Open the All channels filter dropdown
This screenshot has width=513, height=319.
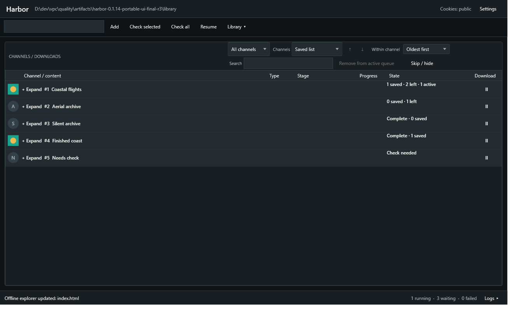pos(249,49)
